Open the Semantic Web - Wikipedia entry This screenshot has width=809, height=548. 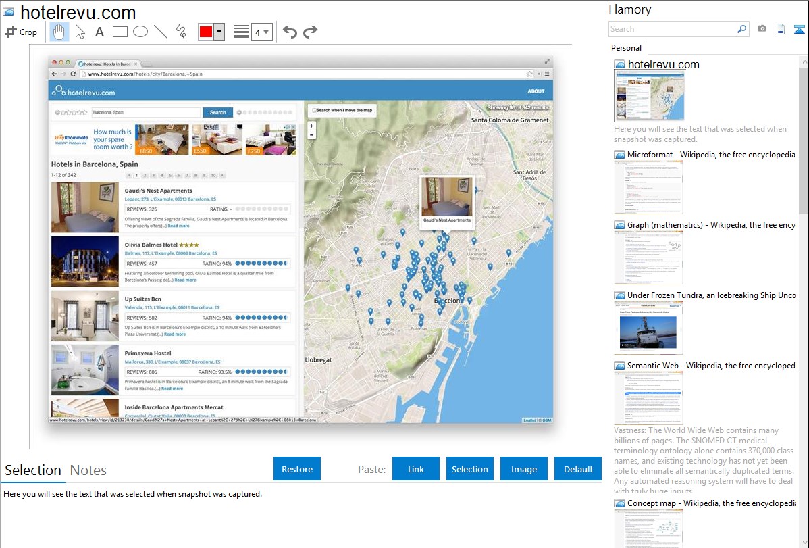(x=711, y=365)
